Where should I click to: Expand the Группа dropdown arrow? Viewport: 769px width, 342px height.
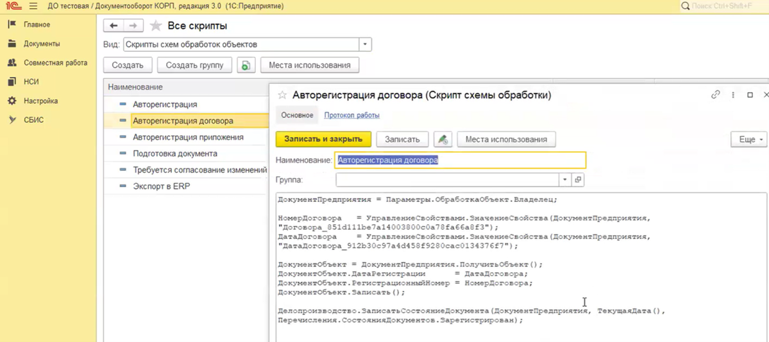(565, 180)
